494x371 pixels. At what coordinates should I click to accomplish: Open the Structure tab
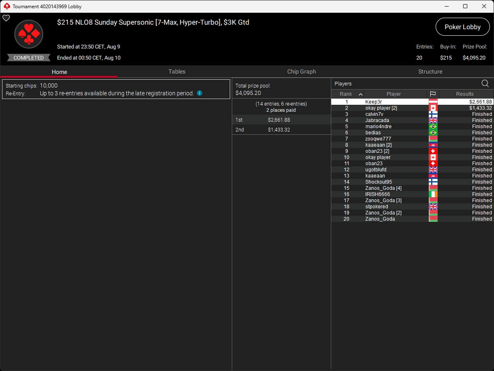pyautogui.click(x=430, y=71)
